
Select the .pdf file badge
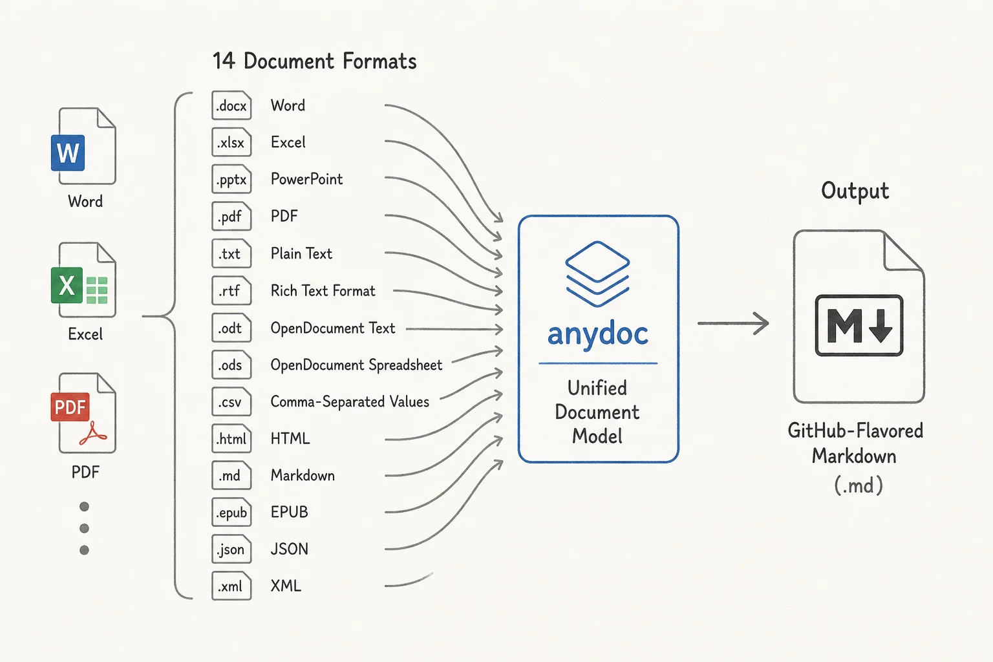[231, 216]
